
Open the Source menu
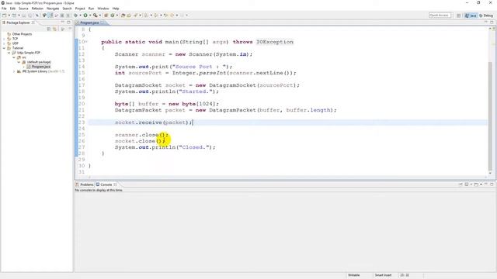point(23,9)
